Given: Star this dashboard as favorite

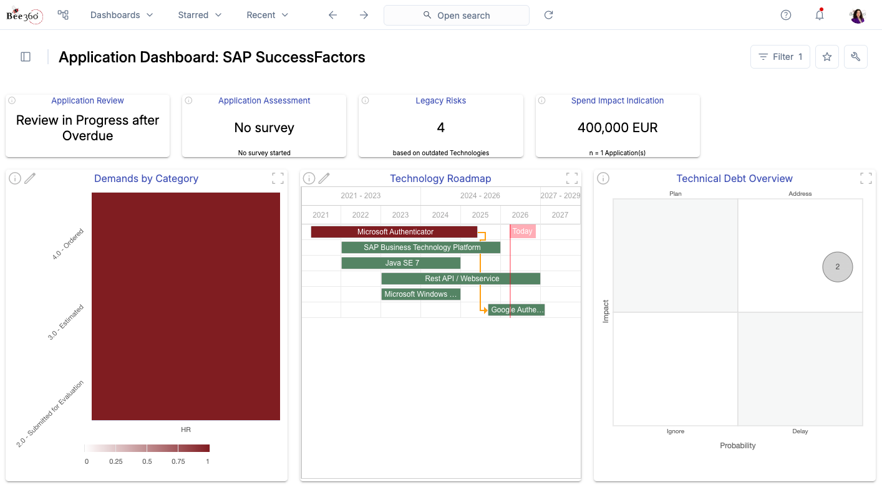Looking at the screenshot, I should [827, 57].
